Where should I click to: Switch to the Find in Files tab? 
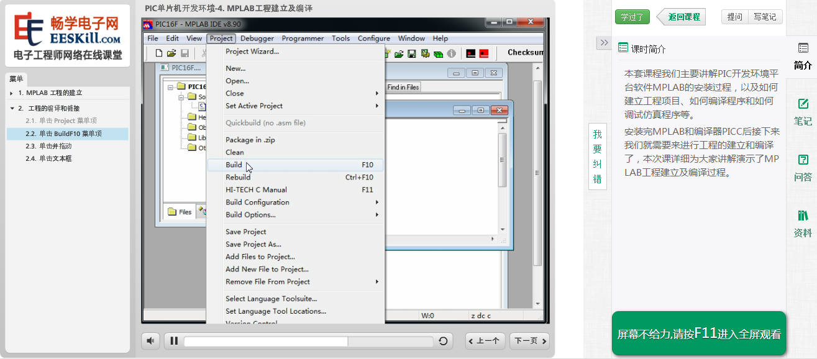pyautogui.click(x=403, y=88)
